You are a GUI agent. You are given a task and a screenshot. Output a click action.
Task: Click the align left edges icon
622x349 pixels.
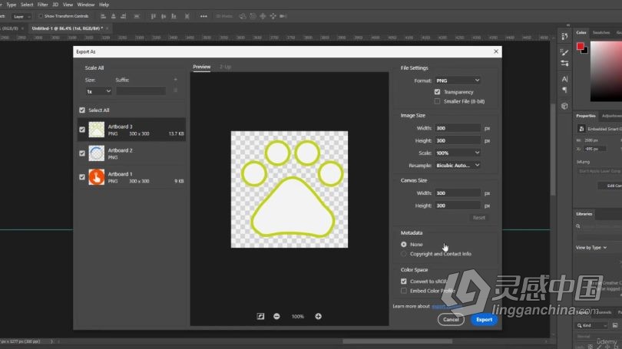pos(103,16)
